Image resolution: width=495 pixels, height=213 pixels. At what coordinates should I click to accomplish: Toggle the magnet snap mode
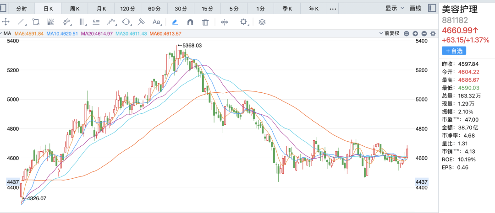coord(190,21)
